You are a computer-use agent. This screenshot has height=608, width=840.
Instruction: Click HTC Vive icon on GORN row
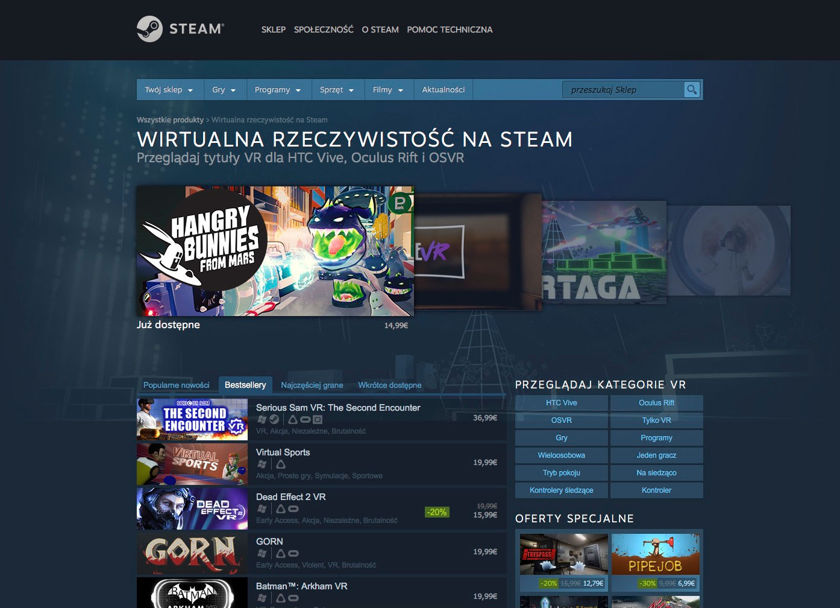point(281,553)
